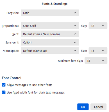This screenshot has width=109, height=112.
Task: Click the Proportional label
Action: (x=10, y=26)
